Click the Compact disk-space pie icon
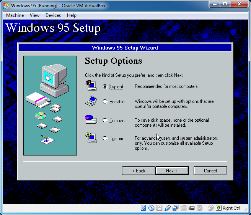 pos(91,119)
